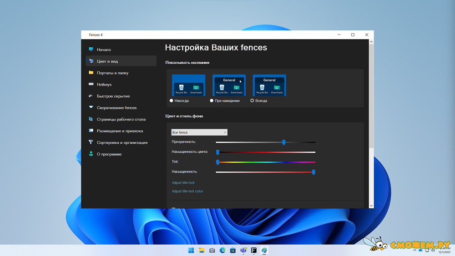This screenshot has height=256, width=455.
Task: Click the Насыщенность цвета slider handle
Action: [x=217, y=152]
